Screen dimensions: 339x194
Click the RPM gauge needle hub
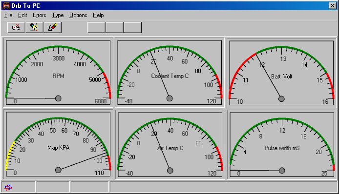click(58, 98)
